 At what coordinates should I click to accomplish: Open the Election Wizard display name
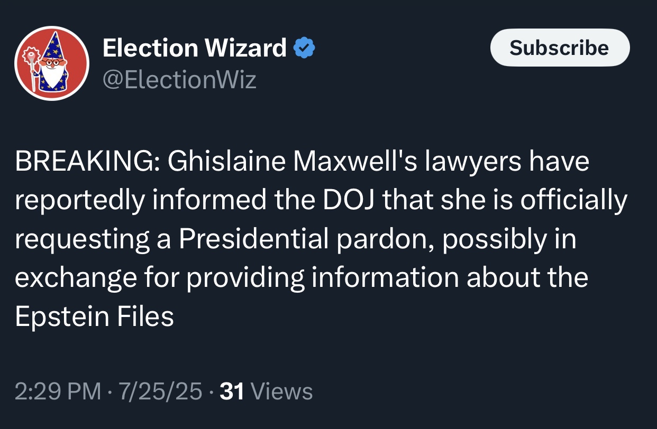pos(194,49)
